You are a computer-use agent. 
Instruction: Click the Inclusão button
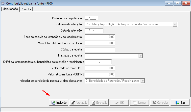59,103
